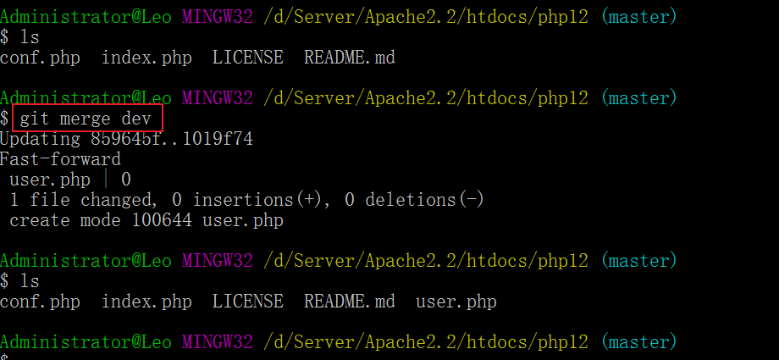
Task: Click '(master)' branch label on the top line
Action: click(x=639, y=17)
